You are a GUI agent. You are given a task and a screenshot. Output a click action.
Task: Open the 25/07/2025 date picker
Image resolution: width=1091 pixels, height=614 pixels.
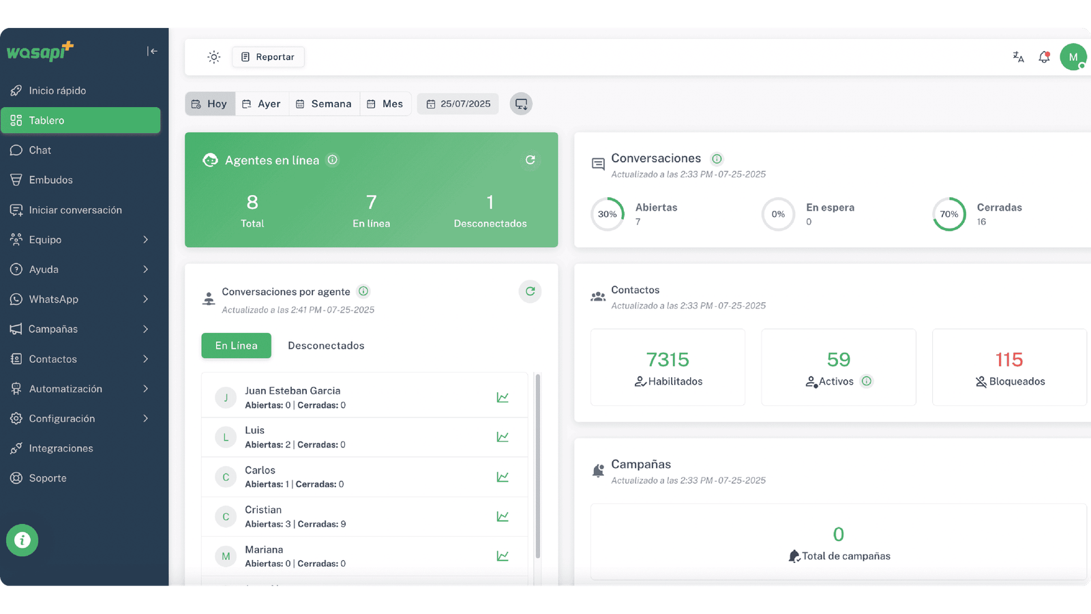[x=458, y=103]
